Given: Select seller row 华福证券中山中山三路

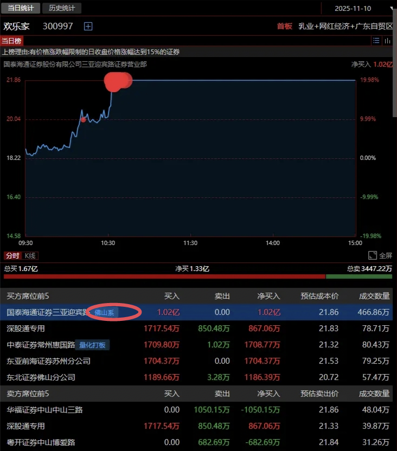Looking at the screenshot, I should pyautogui.click(x=196, y=410).
